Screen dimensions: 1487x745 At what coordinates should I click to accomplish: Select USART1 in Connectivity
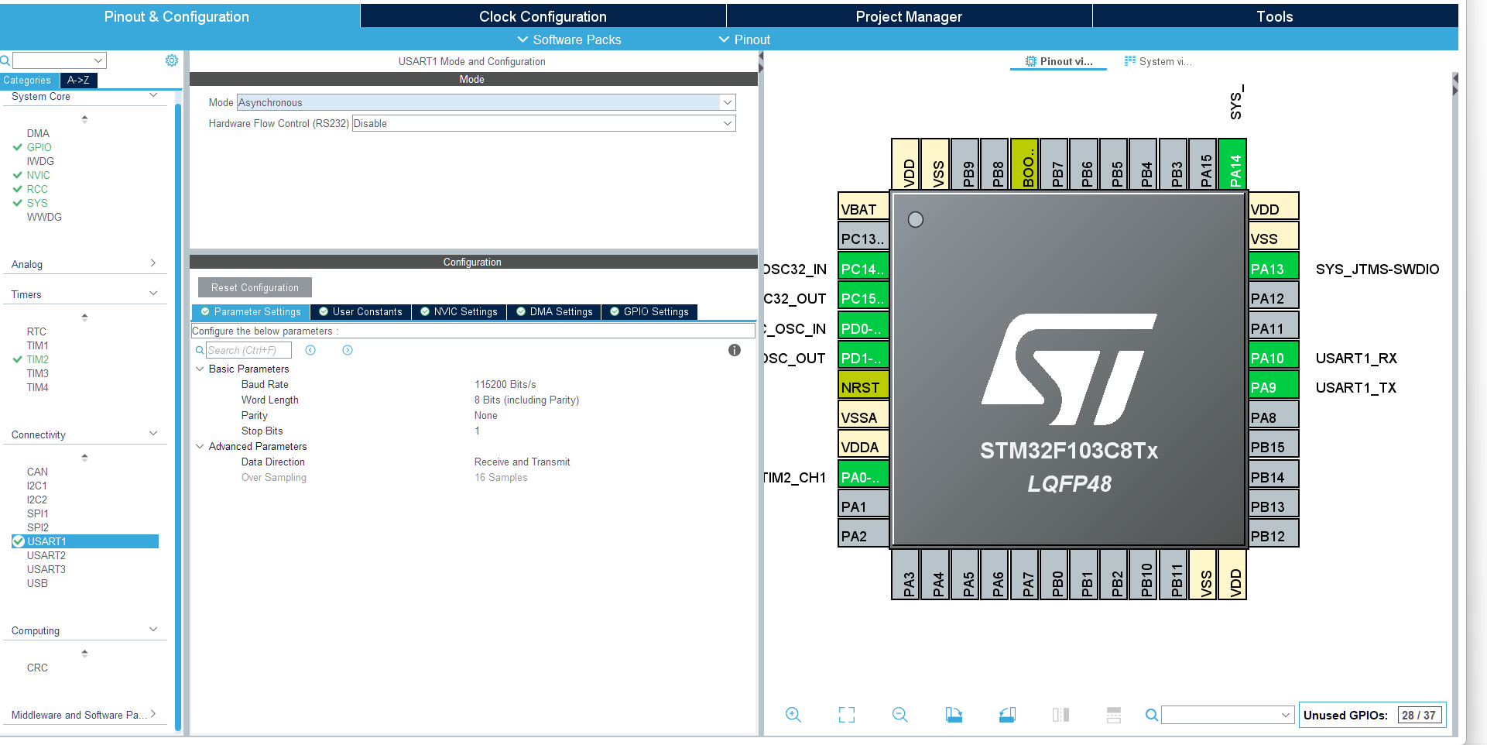85,541
